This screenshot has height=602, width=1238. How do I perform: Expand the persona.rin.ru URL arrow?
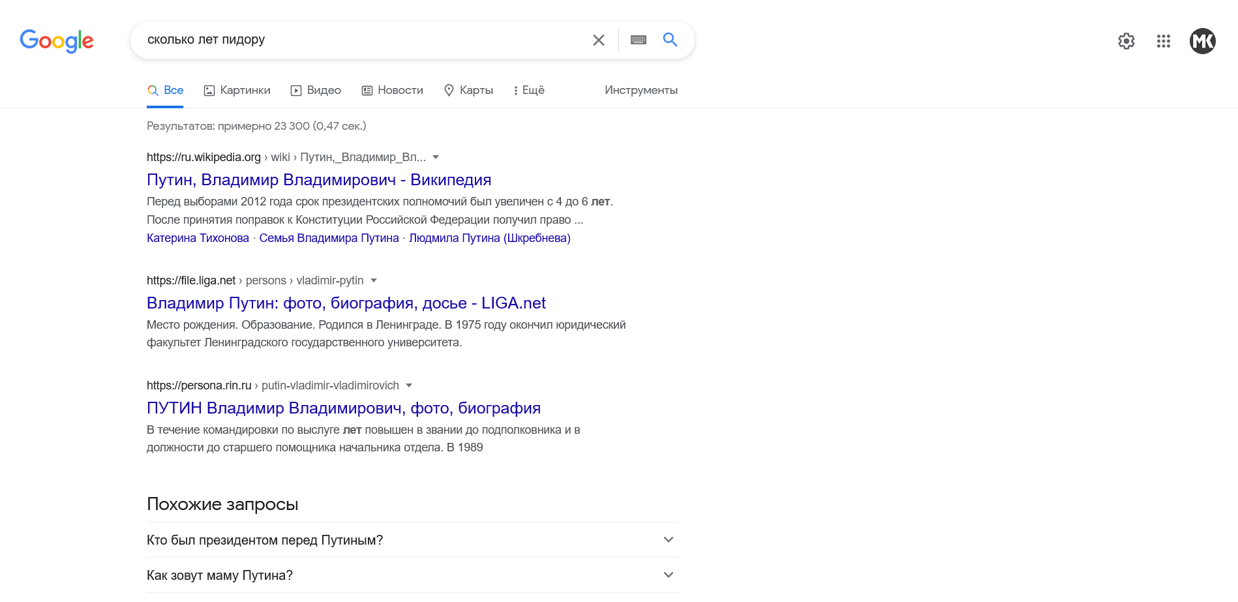[409, 385]
